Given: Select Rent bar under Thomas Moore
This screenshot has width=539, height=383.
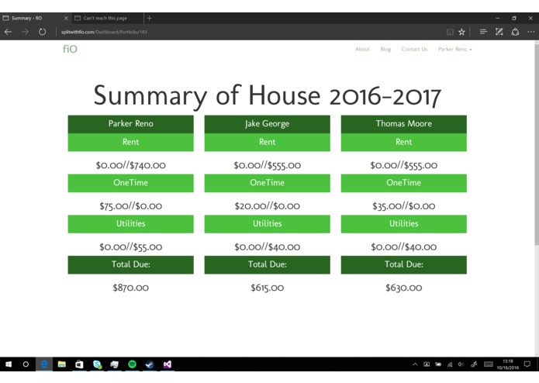Looking at the screenshot, I should [403, 142].
